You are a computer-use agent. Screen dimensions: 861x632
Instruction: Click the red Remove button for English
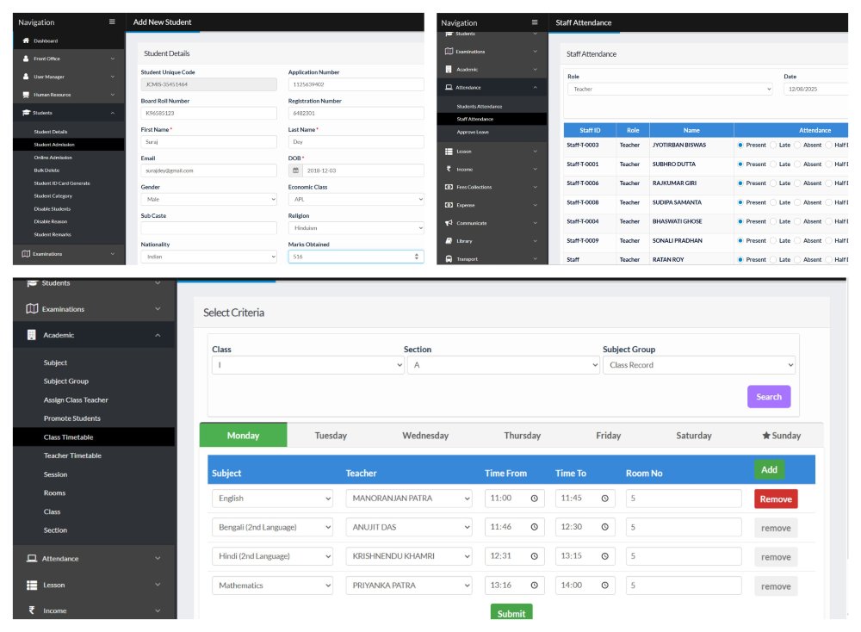point(776,499)
